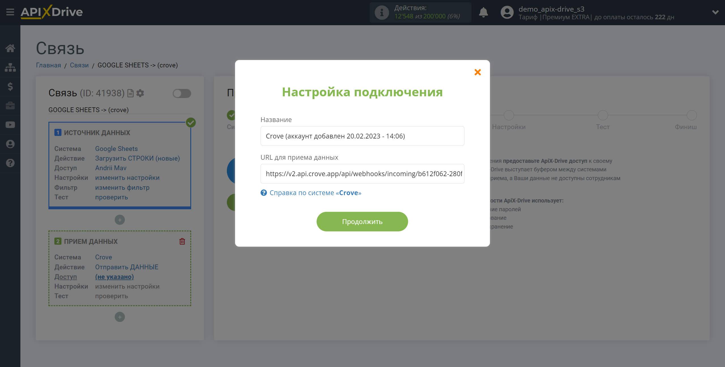This screenshot has width=725, height=367.
Task: Expand the user account dropdown in header
Action: point(715,13)
